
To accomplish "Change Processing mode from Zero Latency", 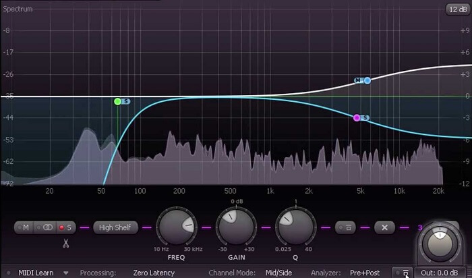I will 154,273.
